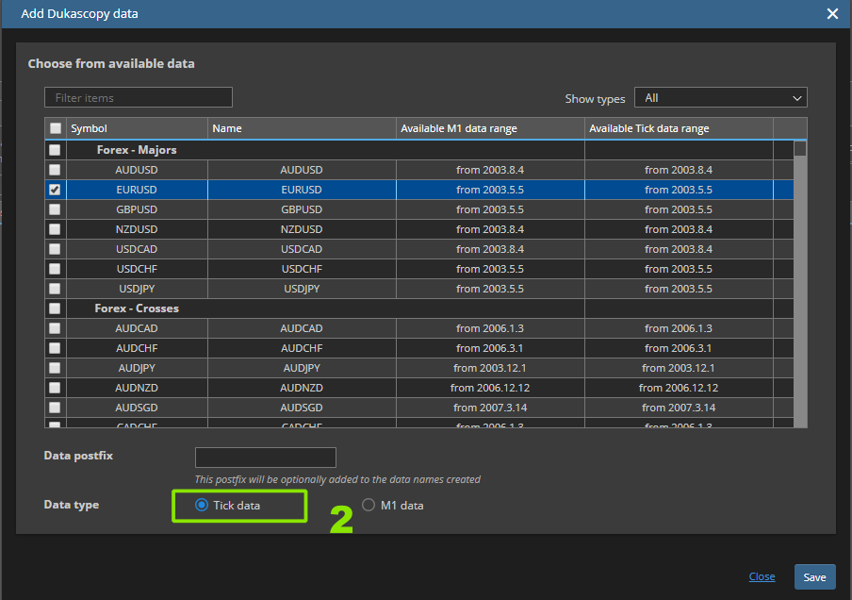Click the GBPUSD name cell
Image resolution: width=852 pixels, height=600 pixels.
[x=302, y=209]
